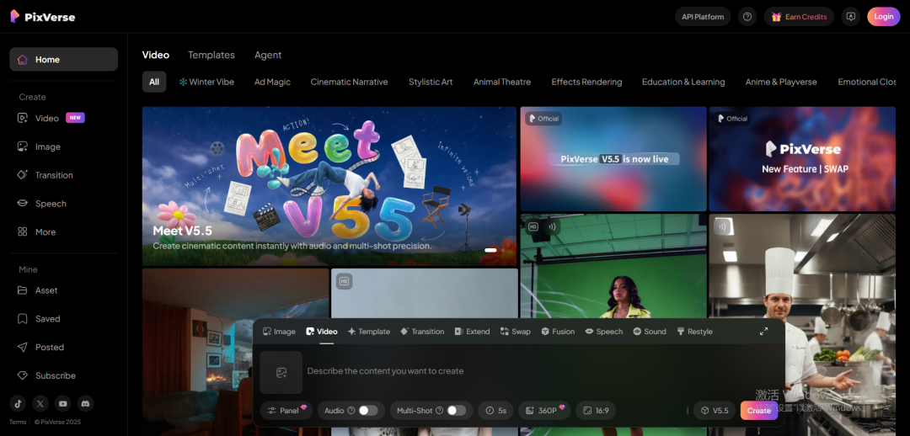910x436 pixels.
Task: Open the V5.5 model selector
Action: 715,411
